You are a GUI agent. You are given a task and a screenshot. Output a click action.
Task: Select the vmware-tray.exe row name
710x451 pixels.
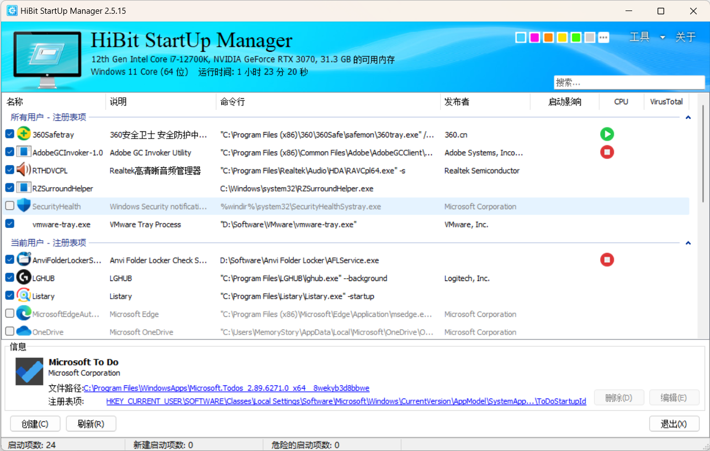coord(61,224)
